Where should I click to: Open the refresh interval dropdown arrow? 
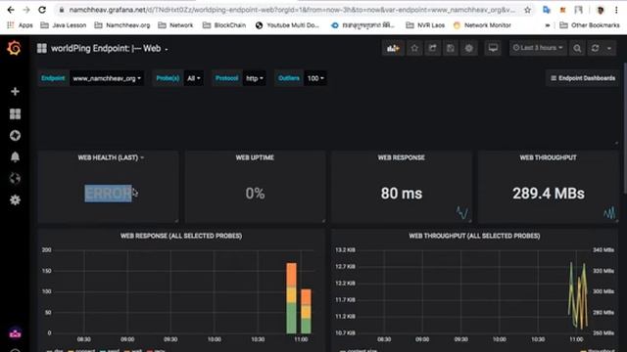pos(609,48)
